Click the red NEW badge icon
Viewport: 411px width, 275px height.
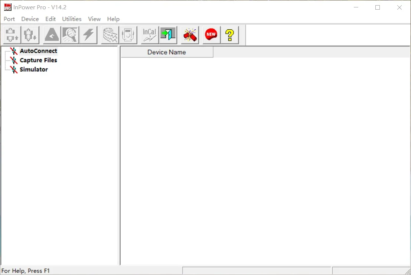pos(211,35)
